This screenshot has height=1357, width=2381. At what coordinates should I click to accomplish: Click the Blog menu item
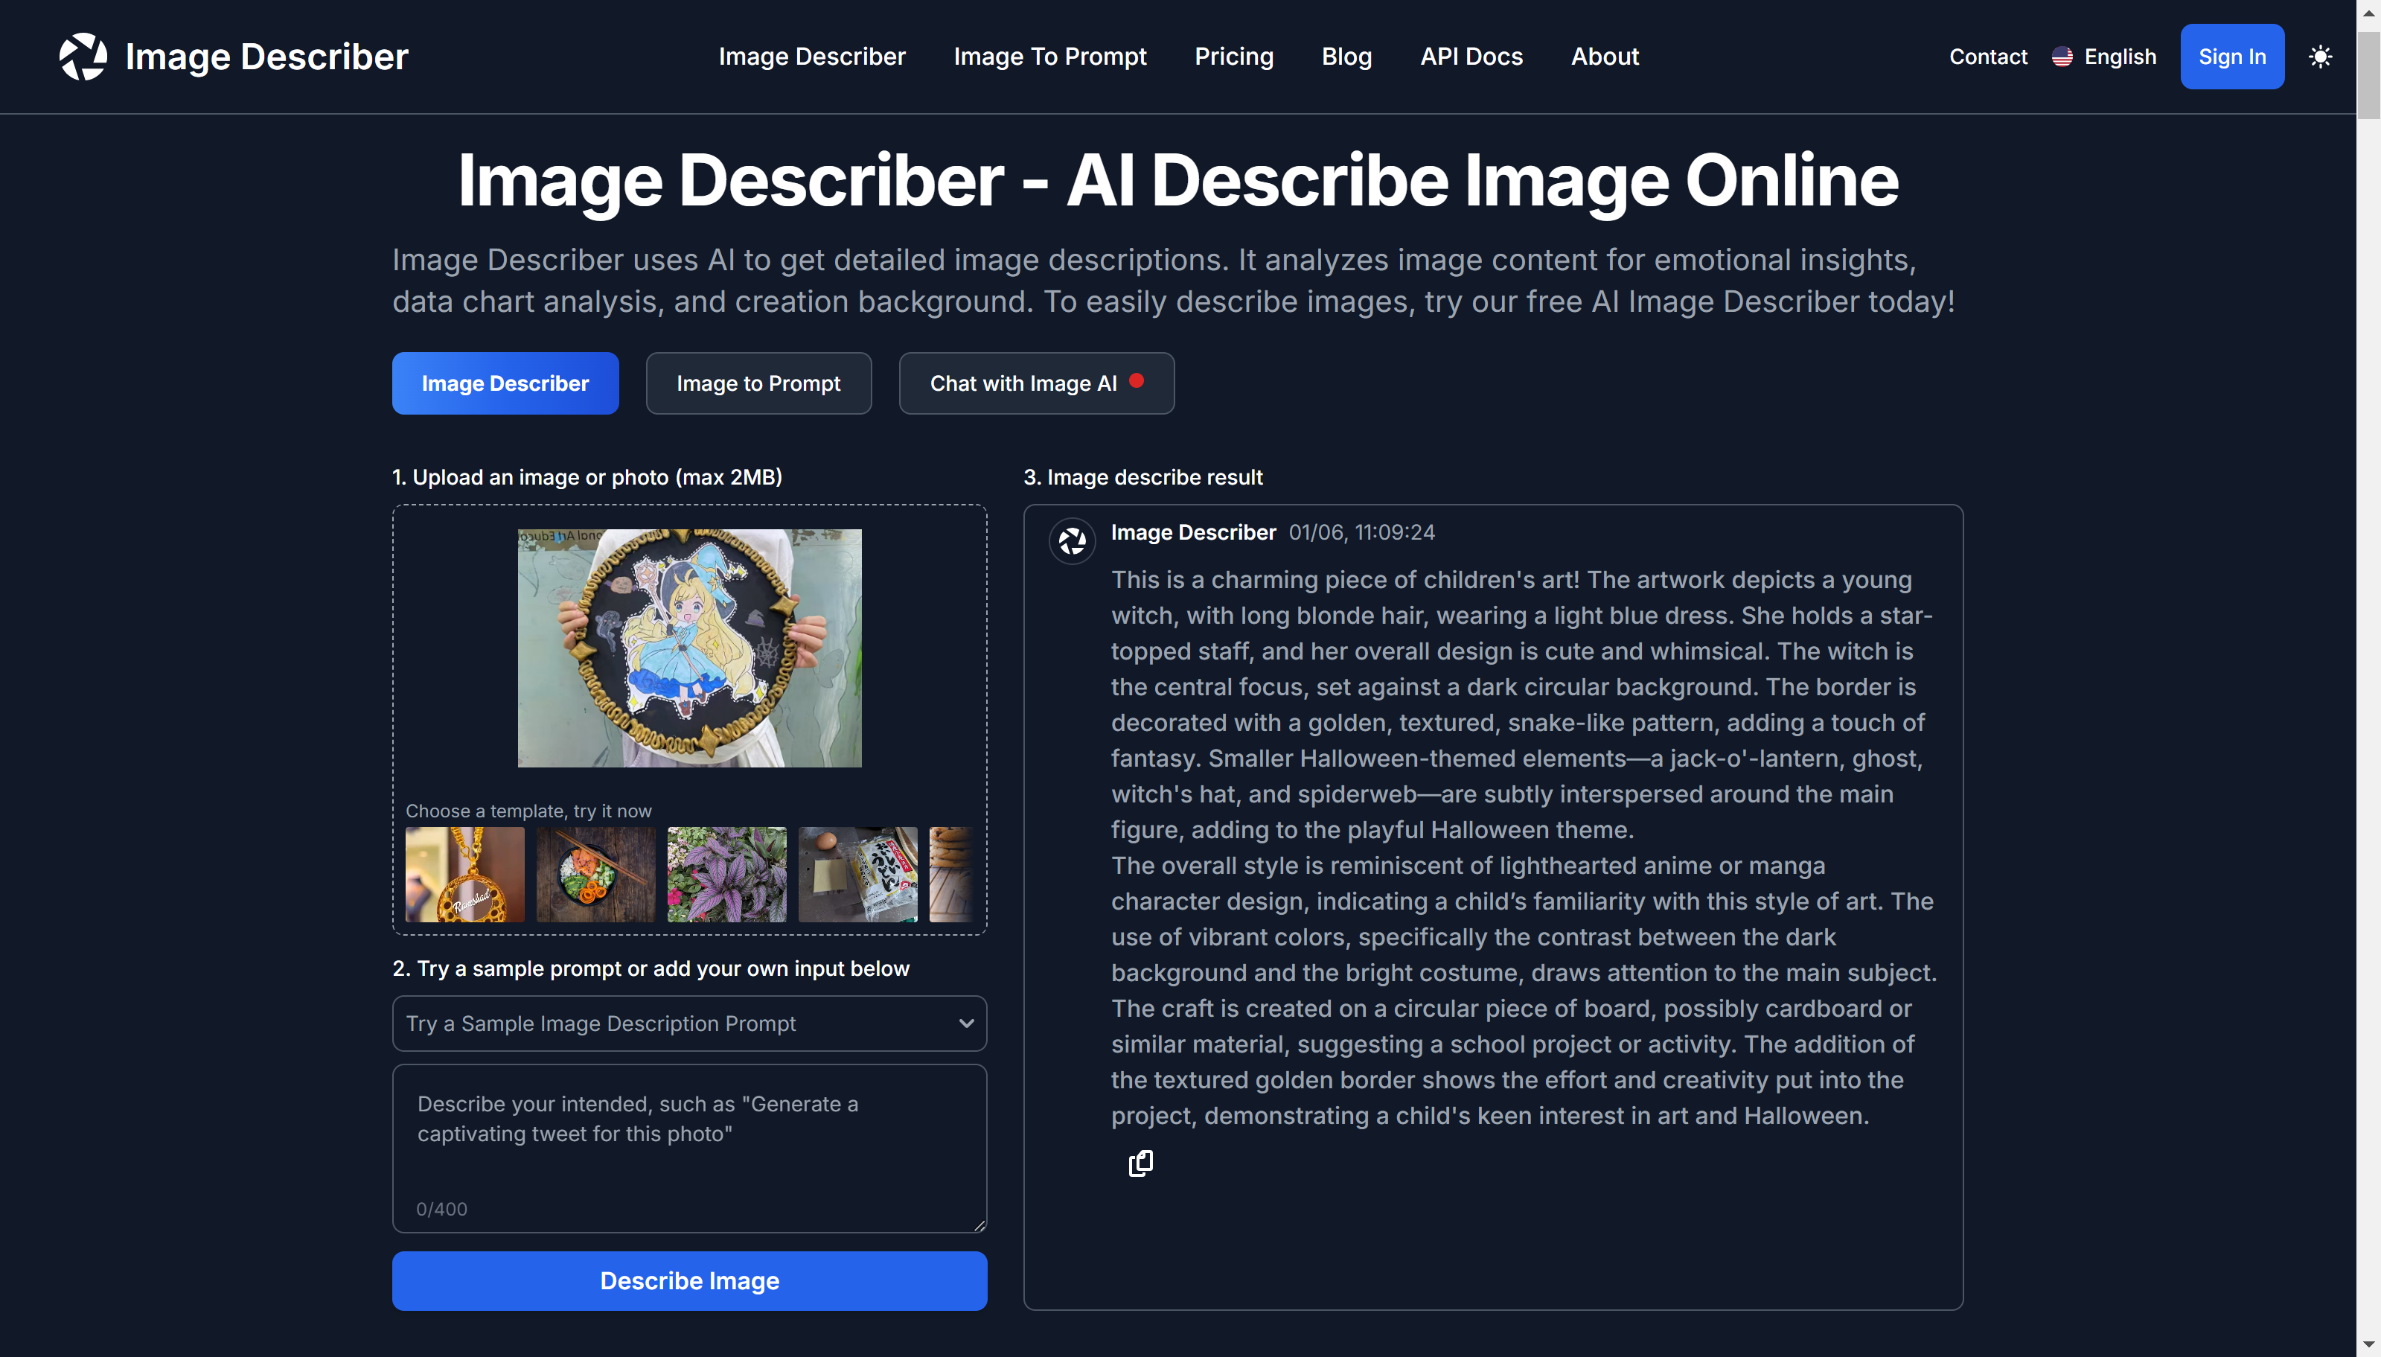[x=1346, y=56]
